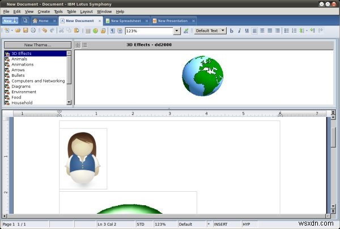Click the thumbnail view icon beside Home tab

(25, 20)
